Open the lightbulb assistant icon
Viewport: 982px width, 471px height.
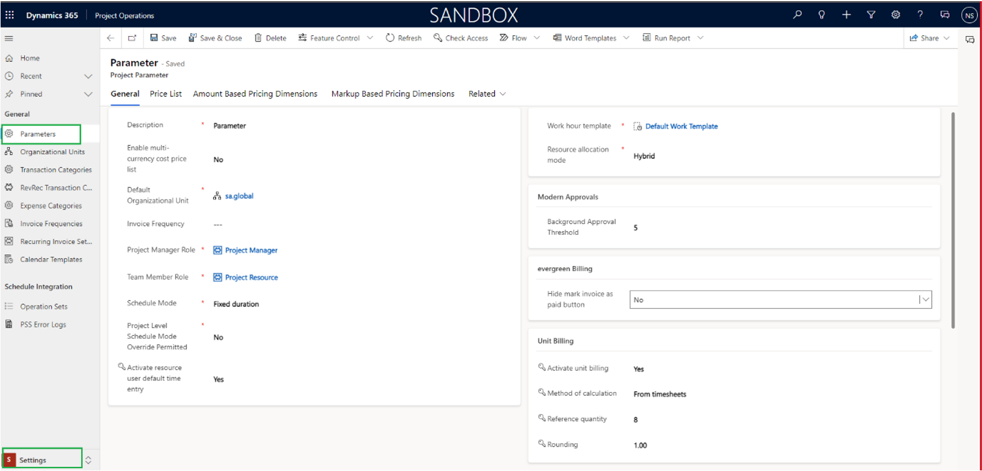pyautogui.click(x=821, y=15)
